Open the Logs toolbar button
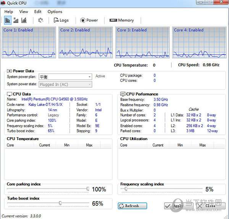Image resolution: width=229 pixels, height=219 pixels. (61, 20)
